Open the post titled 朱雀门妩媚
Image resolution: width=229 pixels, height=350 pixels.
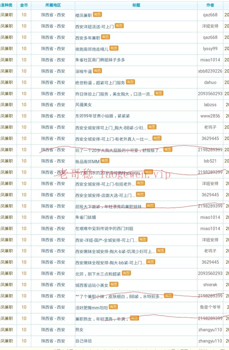[x=86, y=217]
